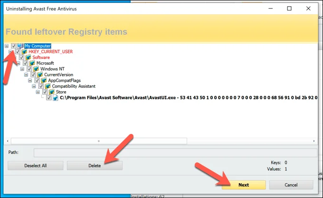Select the HKEY_CURRENT_USER label
This screenshot has height=198, width=323.
(x=50, y=52)
